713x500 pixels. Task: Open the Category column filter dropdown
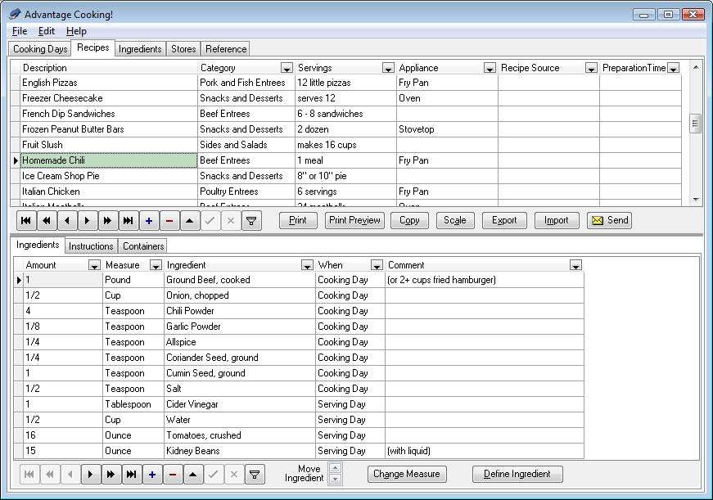coord(287,69)
